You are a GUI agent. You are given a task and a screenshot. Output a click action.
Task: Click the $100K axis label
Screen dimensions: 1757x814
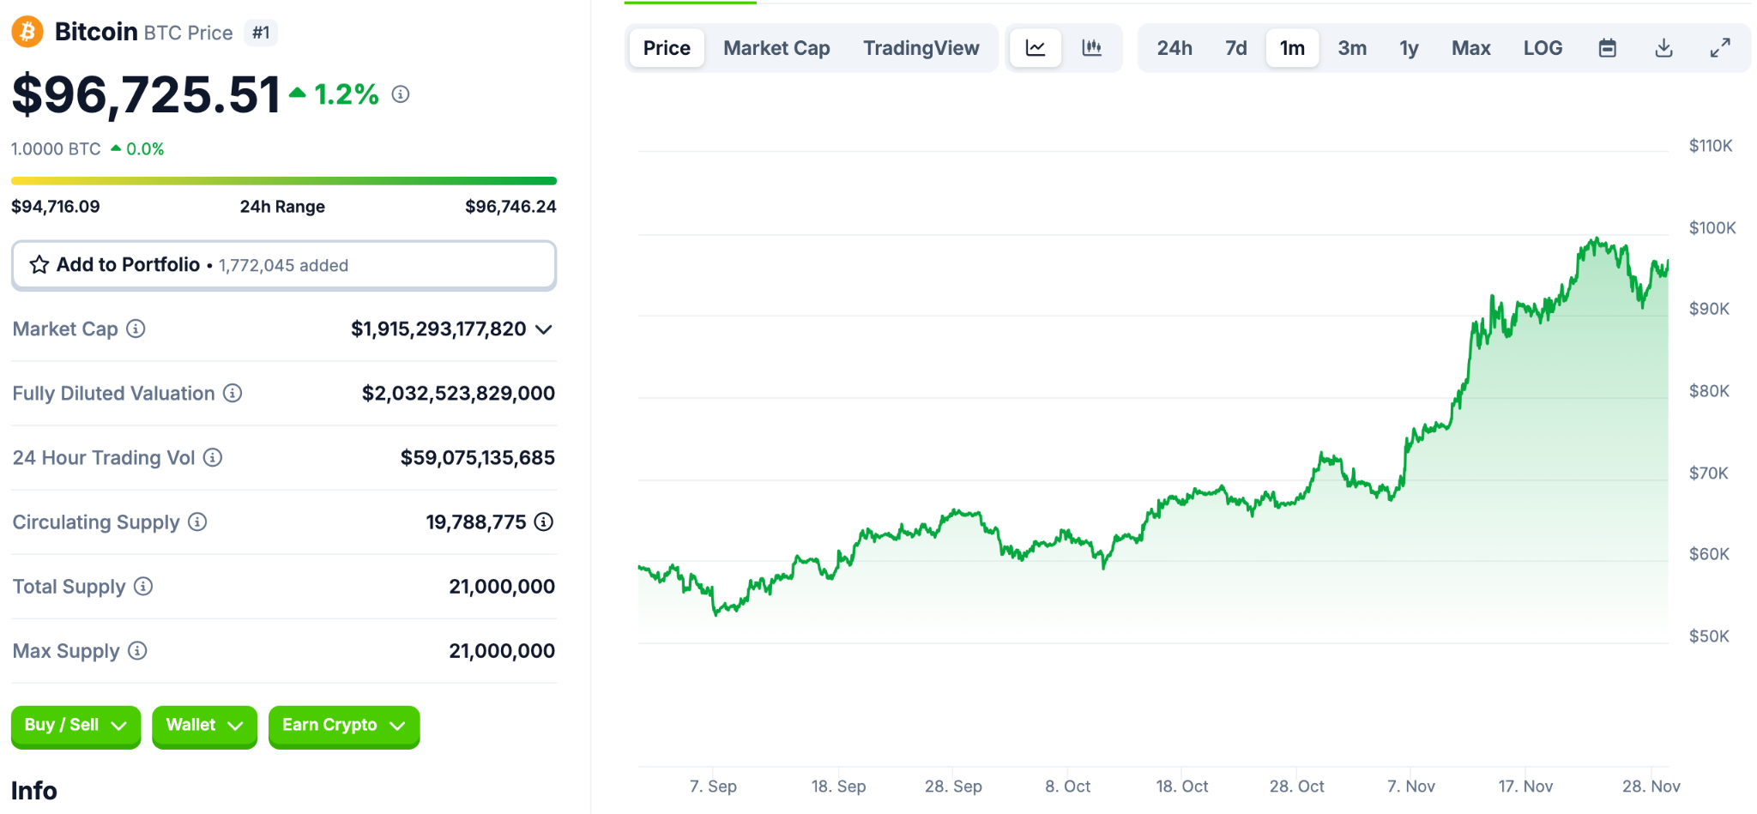1712,227
